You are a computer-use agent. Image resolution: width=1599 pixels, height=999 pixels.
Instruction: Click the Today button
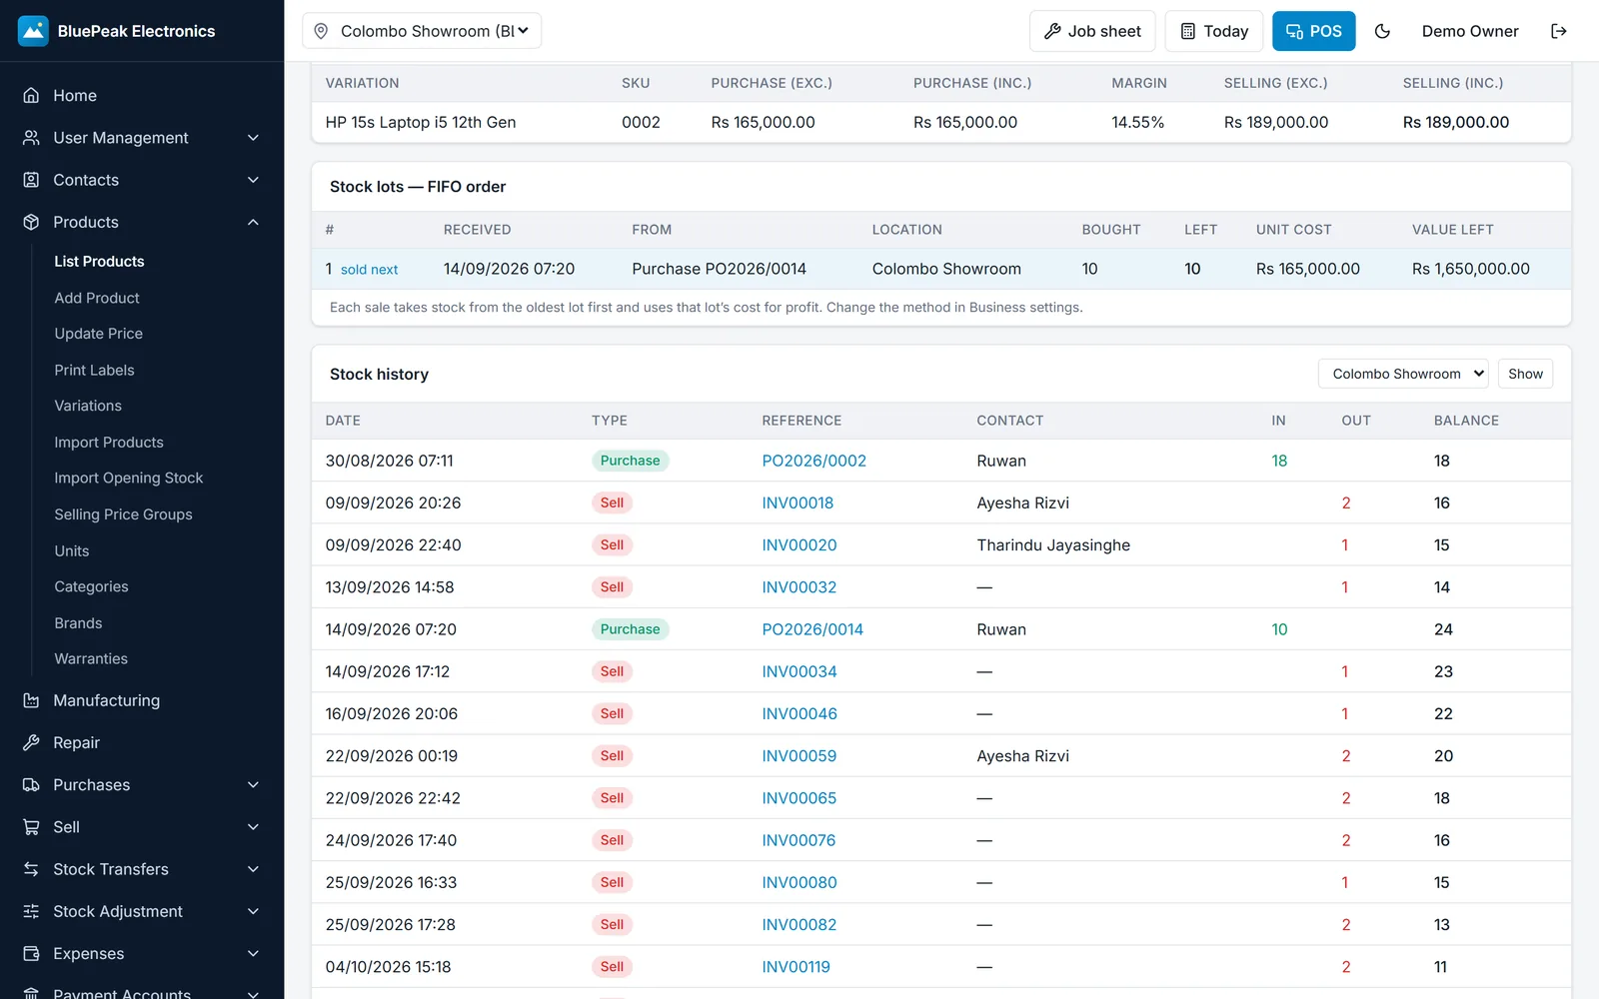pyautogui.click(x=1214, y=31)
